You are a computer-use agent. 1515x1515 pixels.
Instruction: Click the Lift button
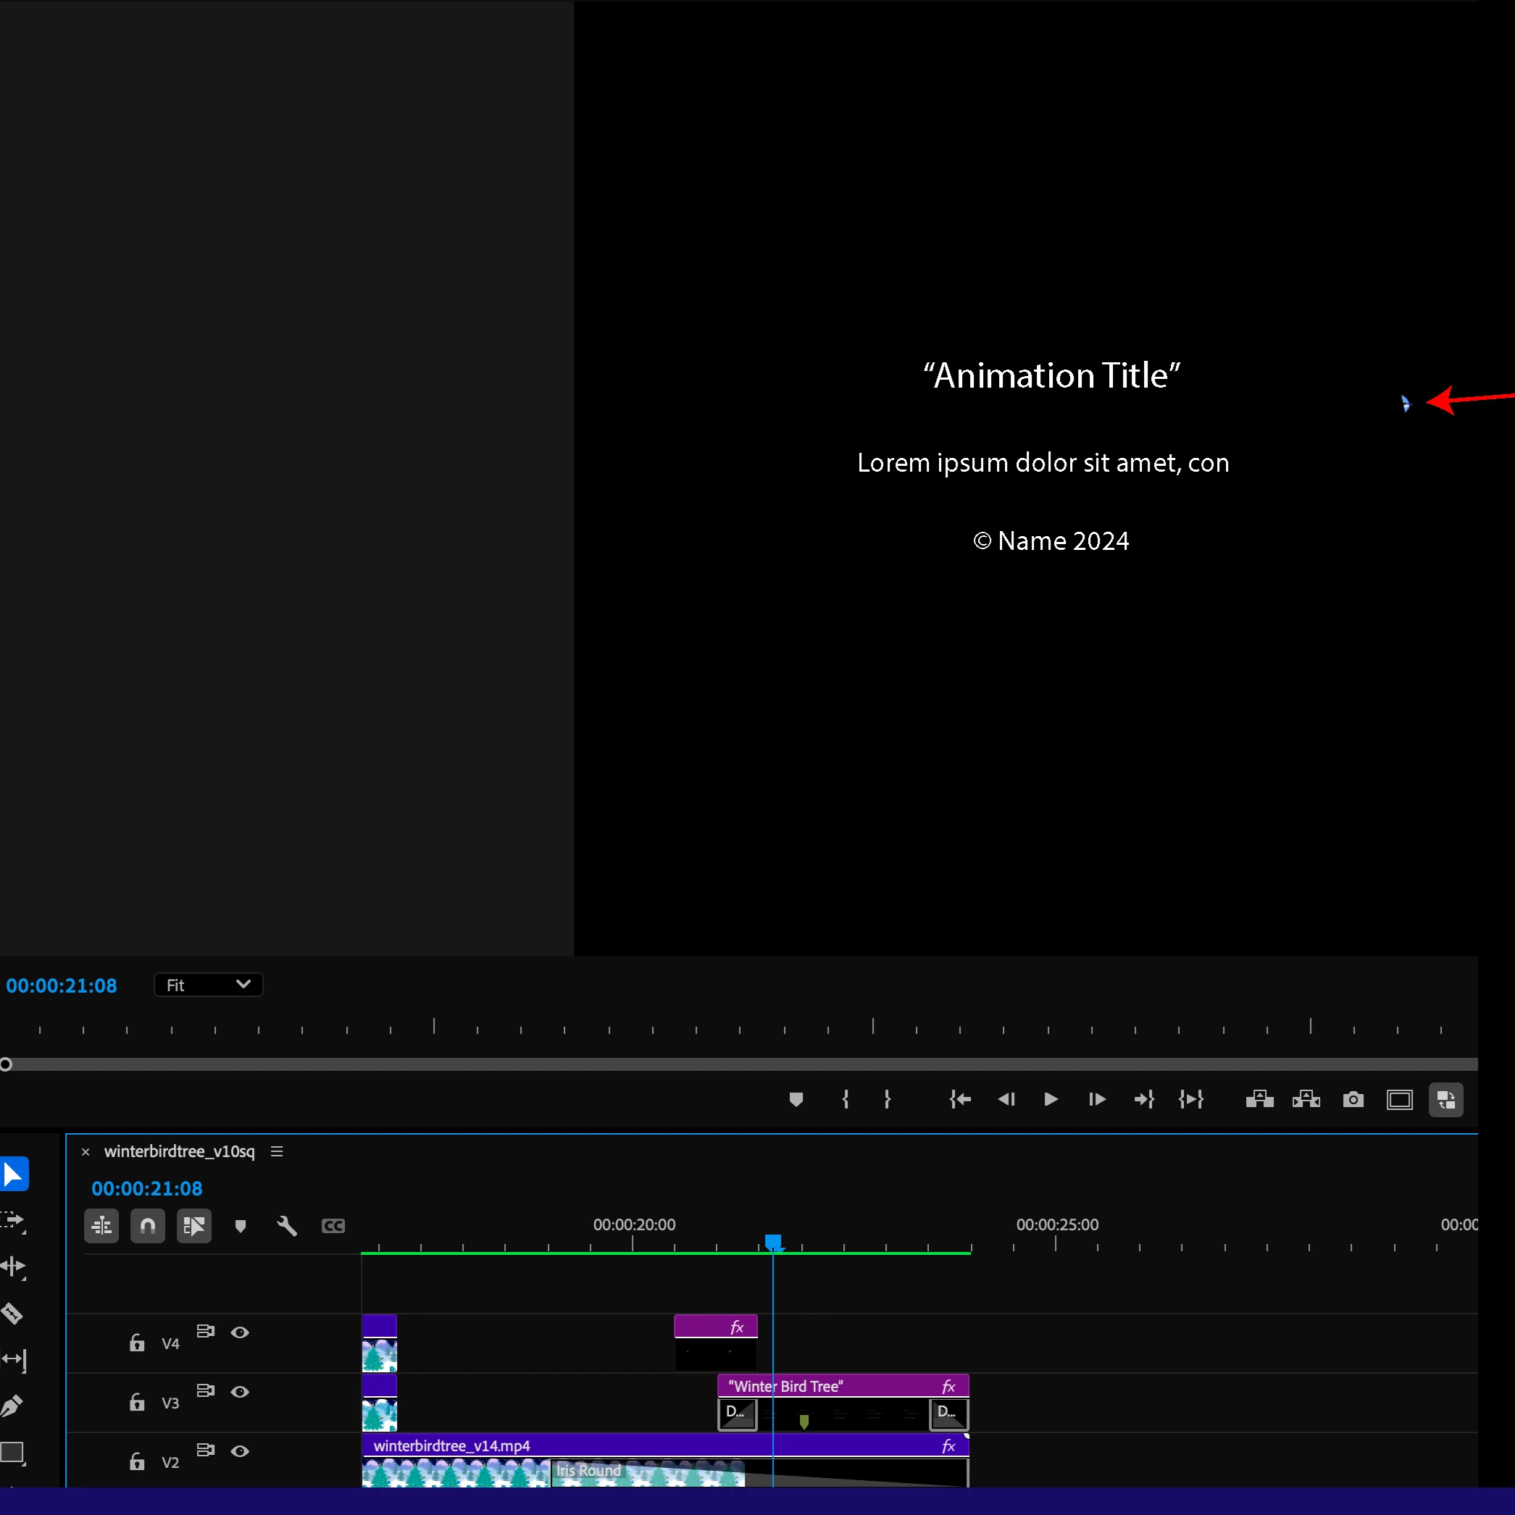click(1259, 1100)
